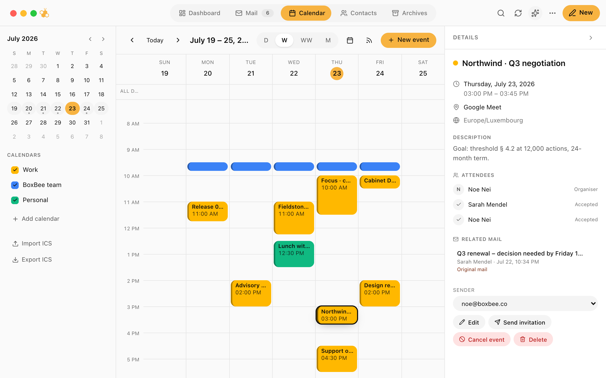Open the date picker calendar icon
606x378 pixels.
coord(350,40)
